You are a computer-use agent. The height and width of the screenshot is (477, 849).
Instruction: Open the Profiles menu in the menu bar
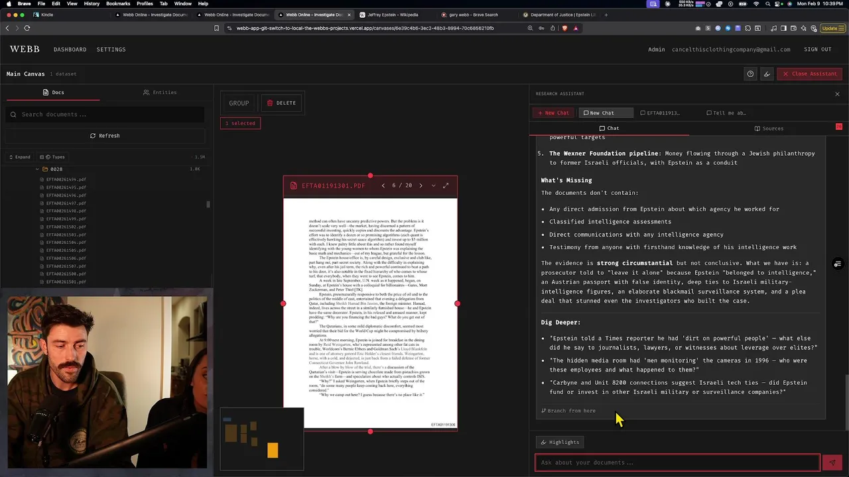145,3
